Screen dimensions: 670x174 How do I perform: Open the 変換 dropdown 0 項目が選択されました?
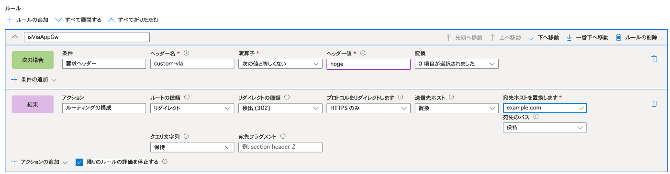(456, 64)
